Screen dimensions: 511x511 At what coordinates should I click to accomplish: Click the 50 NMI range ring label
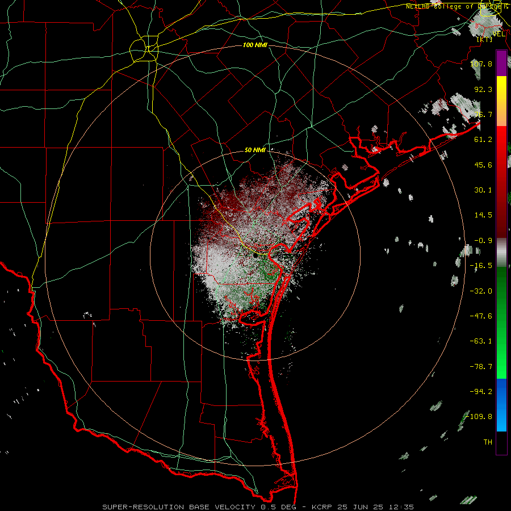coord(255,150)
